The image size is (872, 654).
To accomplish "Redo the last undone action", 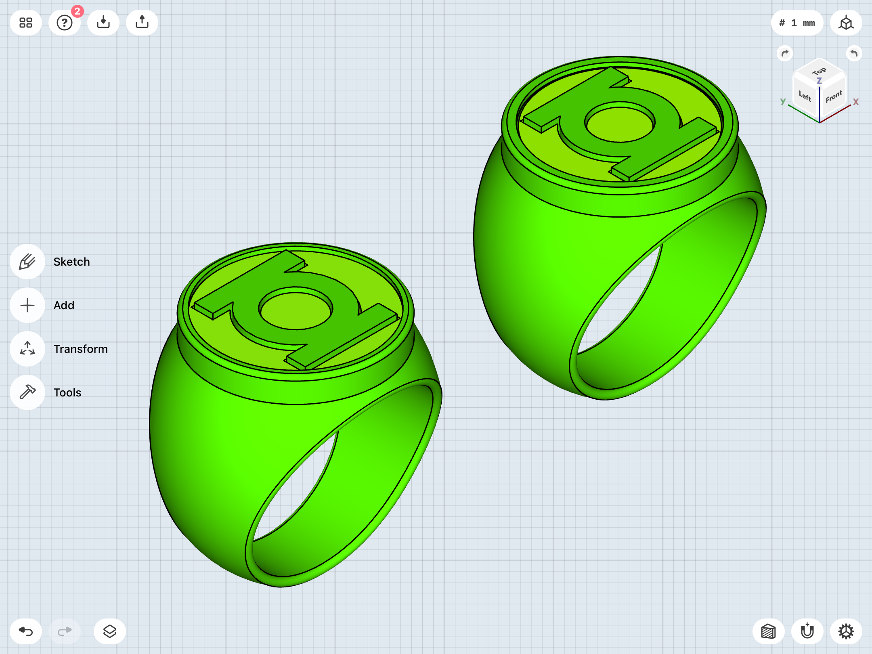I will tap(65, 631).
